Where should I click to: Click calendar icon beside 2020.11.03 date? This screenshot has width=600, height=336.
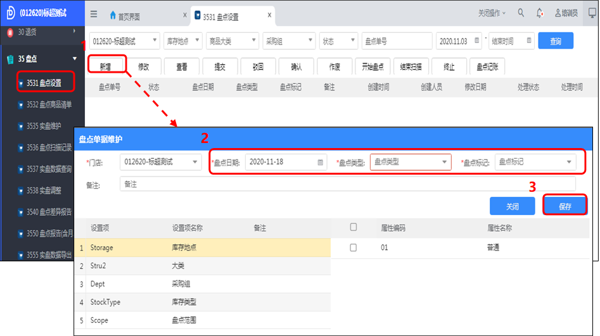tap(477, 40)
